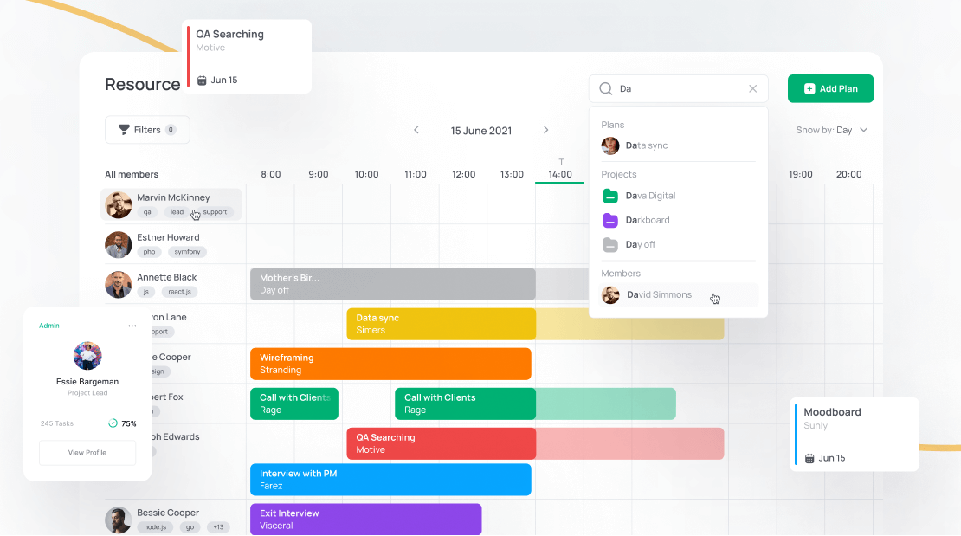Open the Moodboard Sunly card

pyautogui.click(x=855, y=434)
